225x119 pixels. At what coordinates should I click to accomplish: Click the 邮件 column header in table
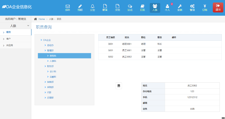click(174, 37)
